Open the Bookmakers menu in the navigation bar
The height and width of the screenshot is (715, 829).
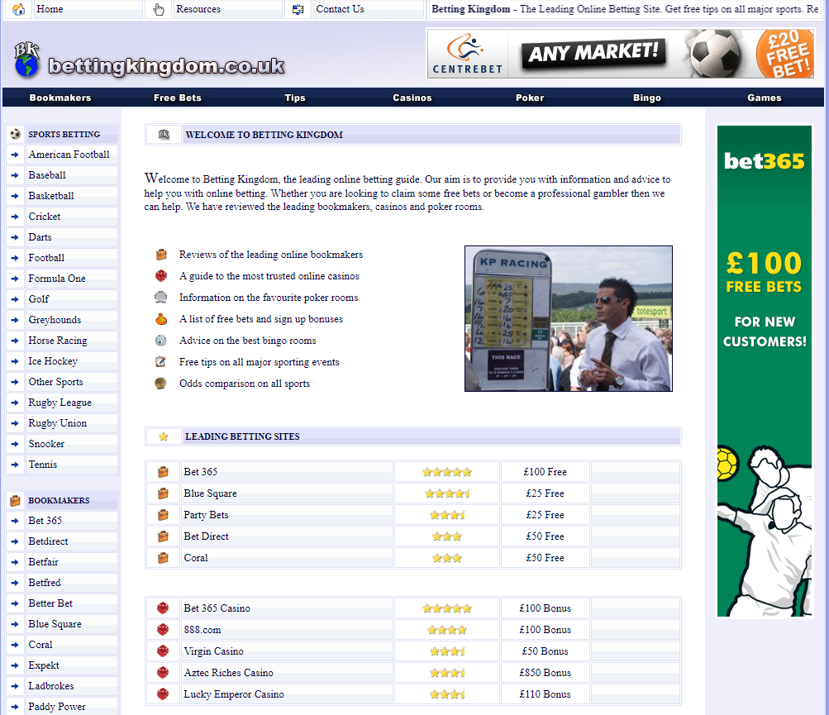[x=60, y=98]
